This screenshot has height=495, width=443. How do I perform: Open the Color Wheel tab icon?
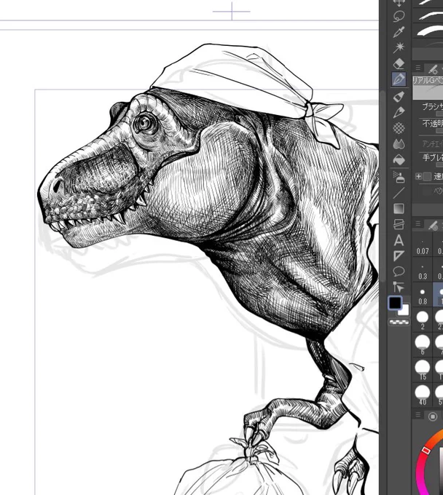(433, 416)
